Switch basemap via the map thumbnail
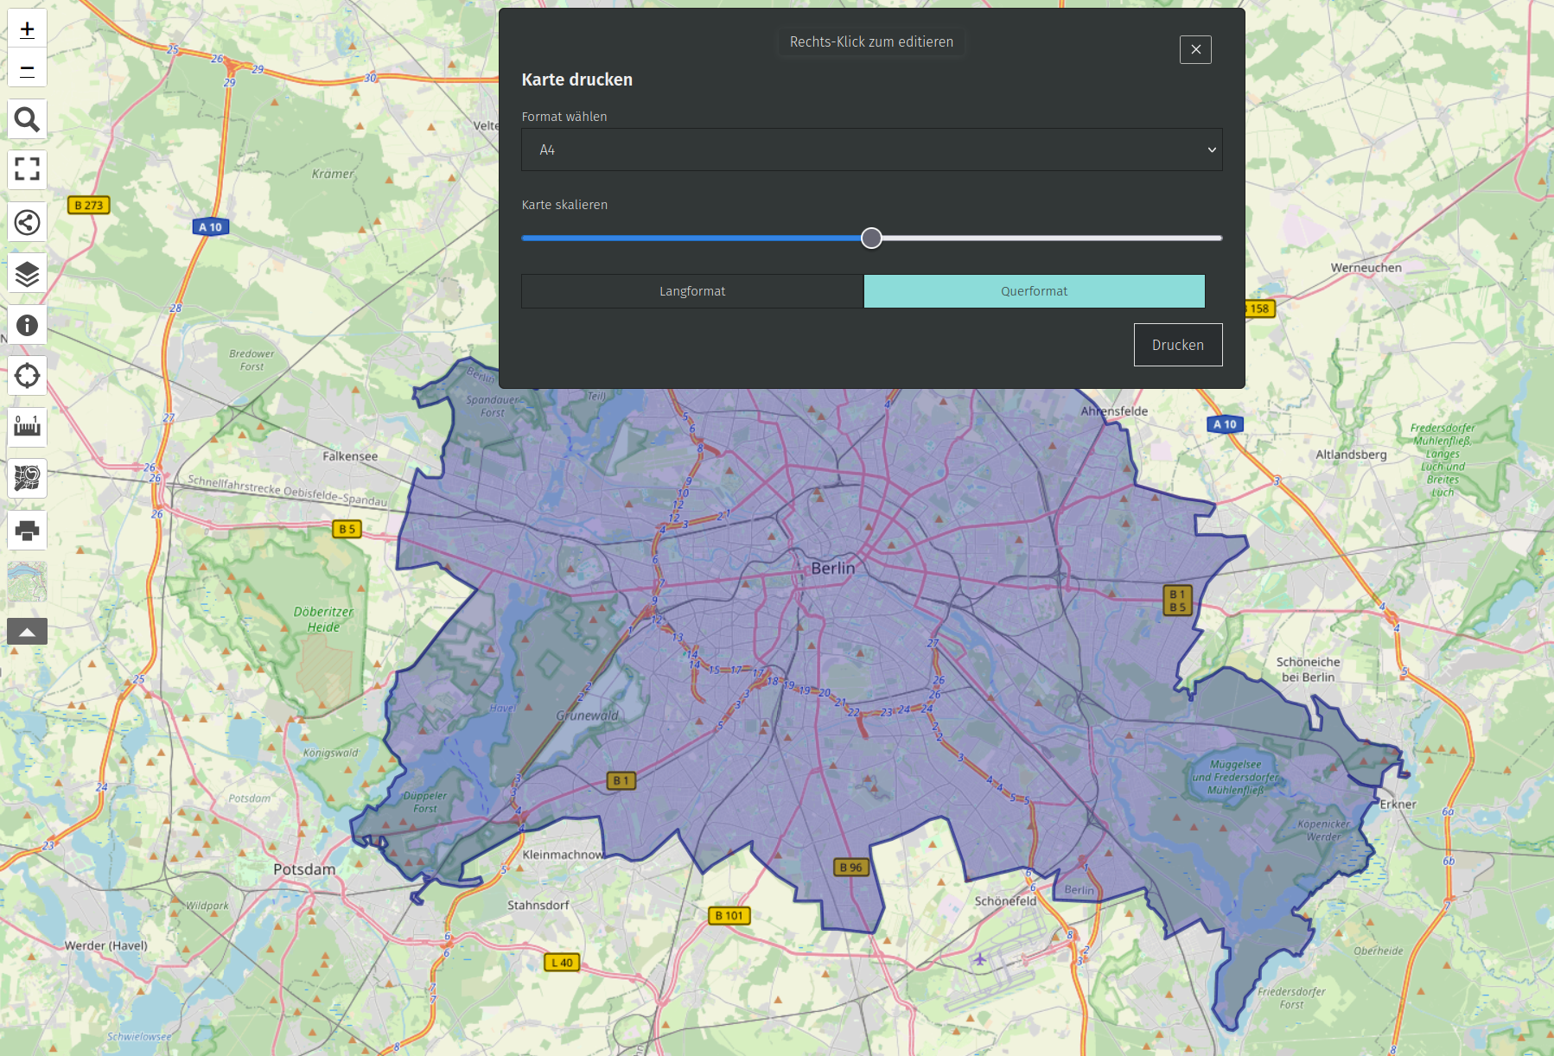The height and width of the screenshot is (1056, 1554). tap(27, 581)
